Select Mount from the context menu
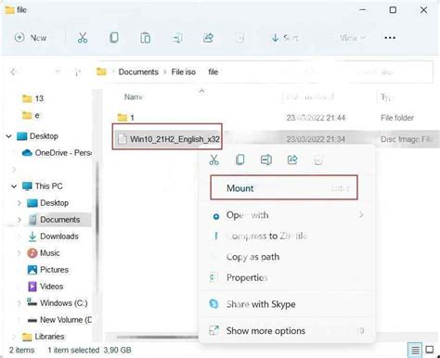The width and height of the screenshot is (440, 358). point(284,187)
